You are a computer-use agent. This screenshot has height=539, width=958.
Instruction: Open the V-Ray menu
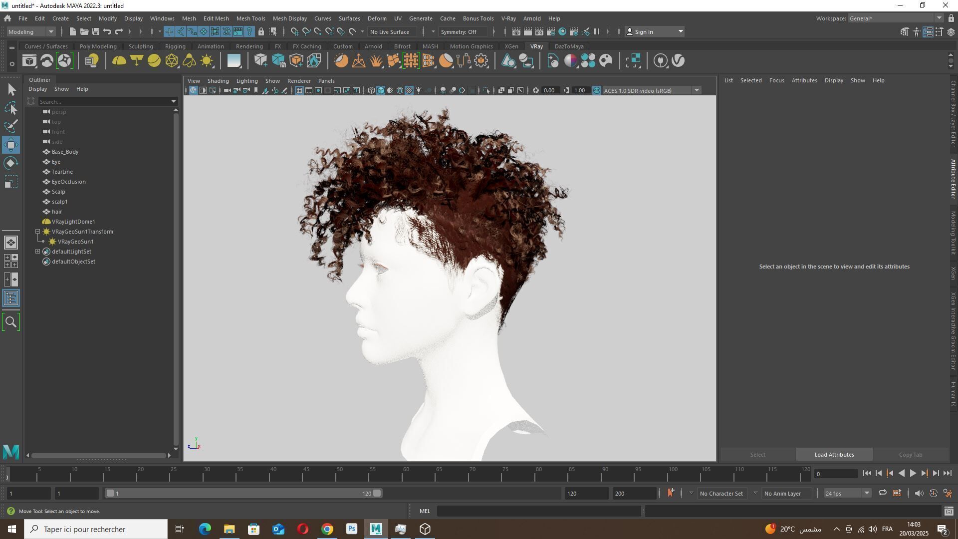coord(508,18)
